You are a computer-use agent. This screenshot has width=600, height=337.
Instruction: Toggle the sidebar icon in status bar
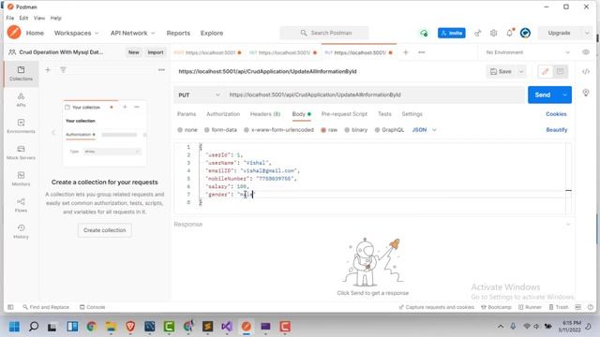tap(10, 307)
